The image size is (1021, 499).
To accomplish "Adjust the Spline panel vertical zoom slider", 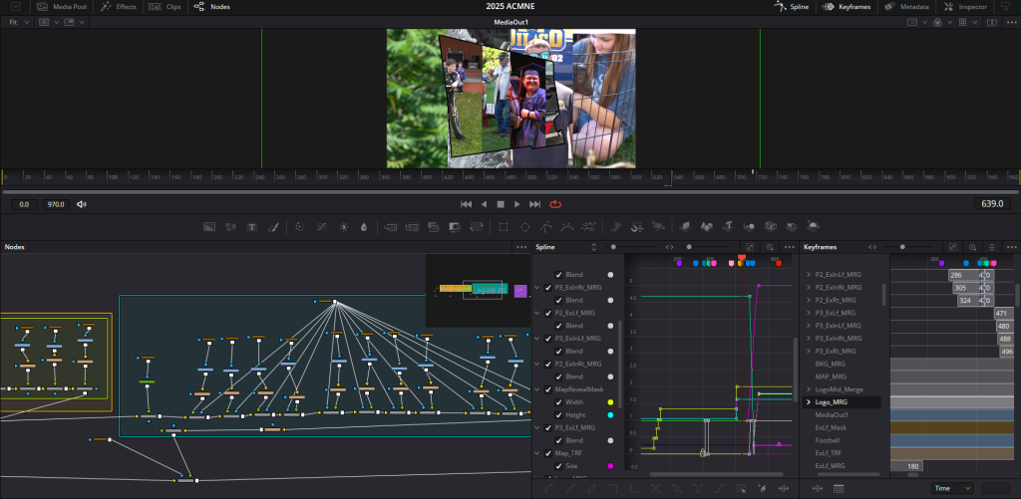I will [613, 247].
